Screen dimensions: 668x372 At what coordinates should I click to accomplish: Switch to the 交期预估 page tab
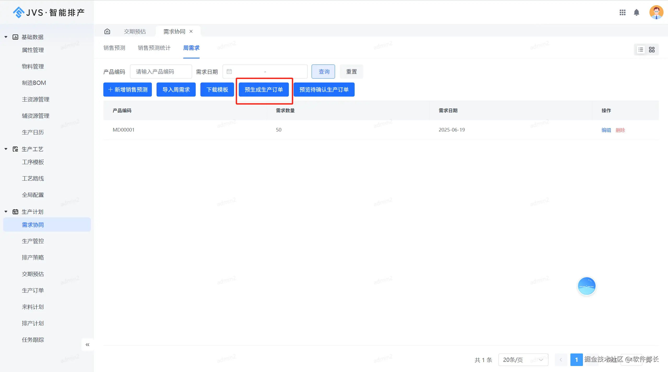pyautogui.click(x=135, y=32)
